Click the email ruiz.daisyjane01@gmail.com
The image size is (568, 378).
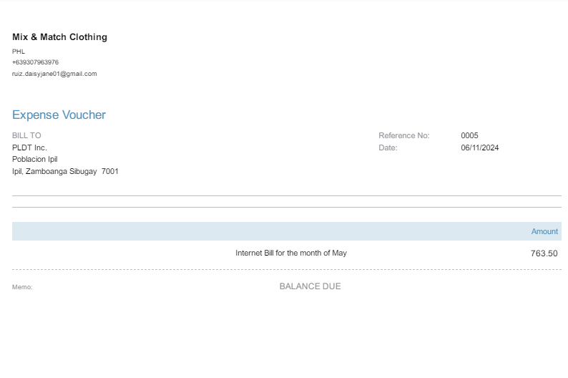pos(54,74)
